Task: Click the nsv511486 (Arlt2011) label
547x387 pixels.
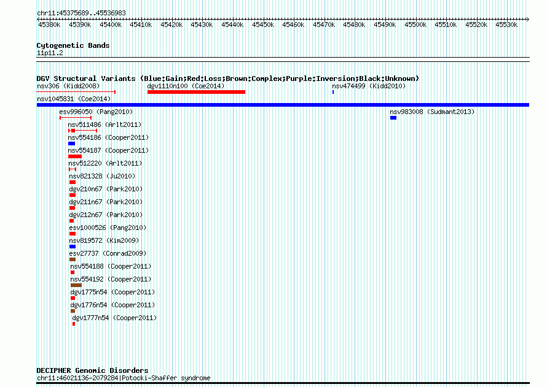Action: click(x=104, y=125)
